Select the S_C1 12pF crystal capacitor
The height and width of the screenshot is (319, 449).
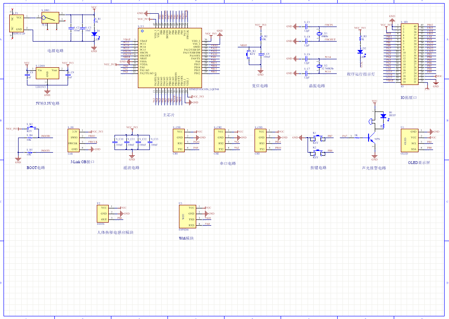(x=306, y=27)
